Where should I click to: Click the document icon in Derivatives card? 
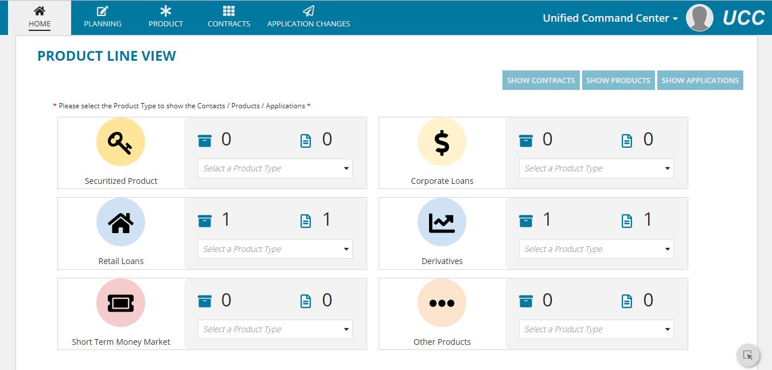click(x=627, y=221)
